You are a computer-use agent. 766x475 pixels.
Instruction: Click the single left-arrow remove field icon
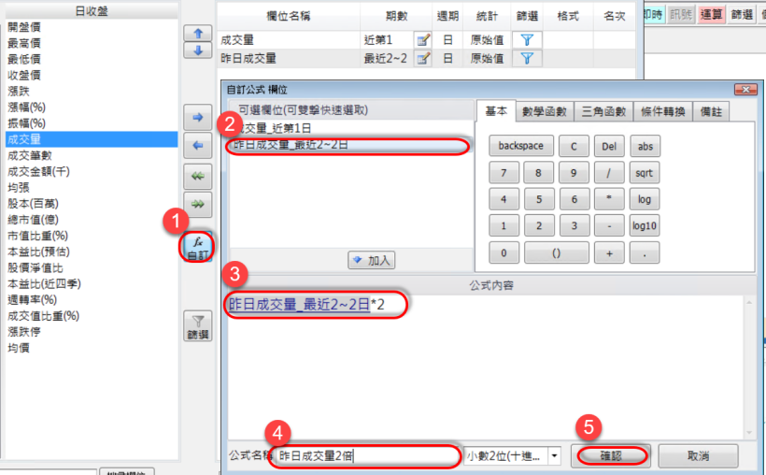click(197, 146)
